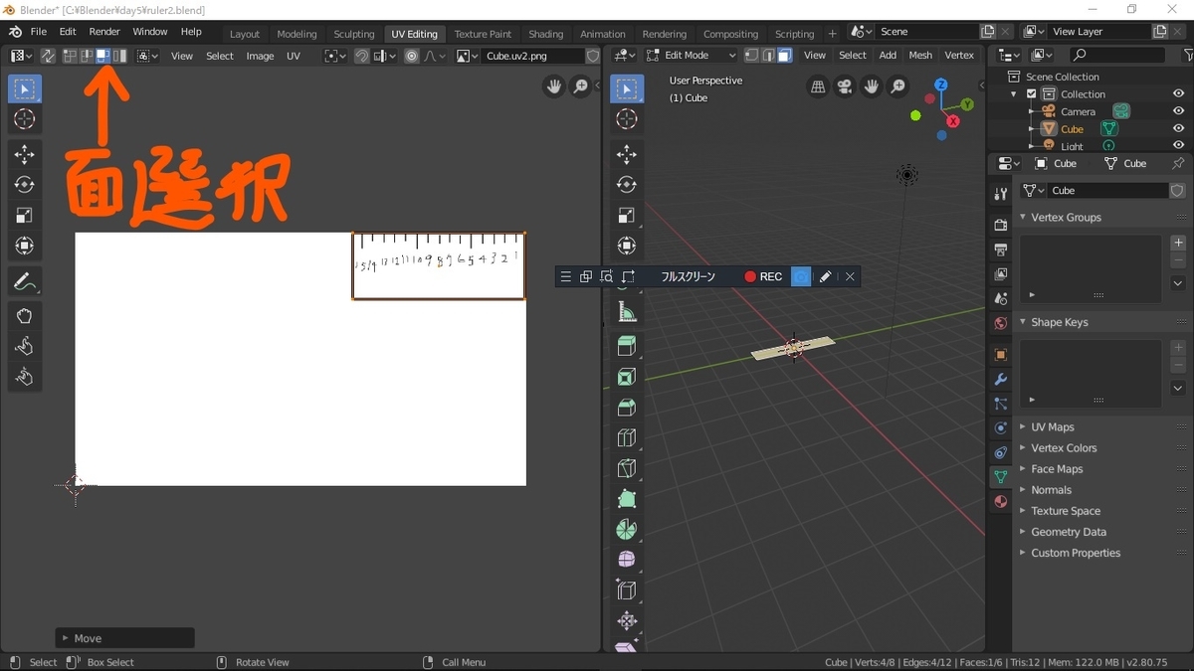1194x671 pixels.
Task: Switch to the Texture Paint workspace tab
Action: [483, 34]
